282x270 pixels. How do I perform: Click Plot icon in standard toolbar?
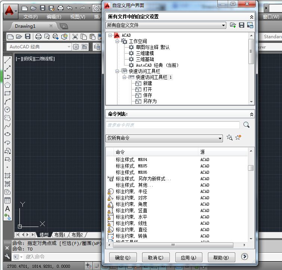point(38,37)
